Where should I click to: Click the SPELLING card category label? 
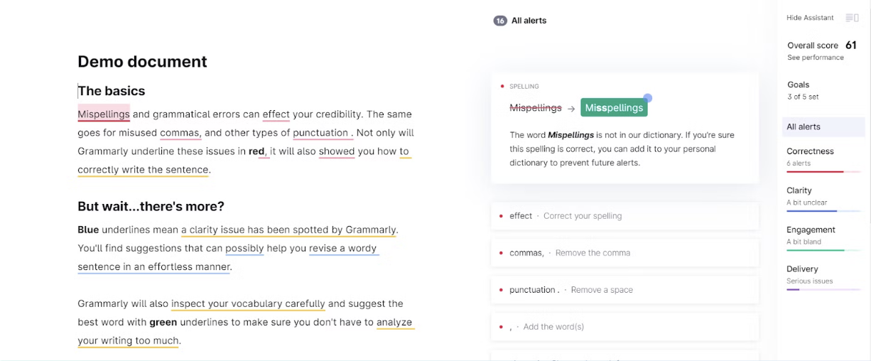[x=524, y=87]
